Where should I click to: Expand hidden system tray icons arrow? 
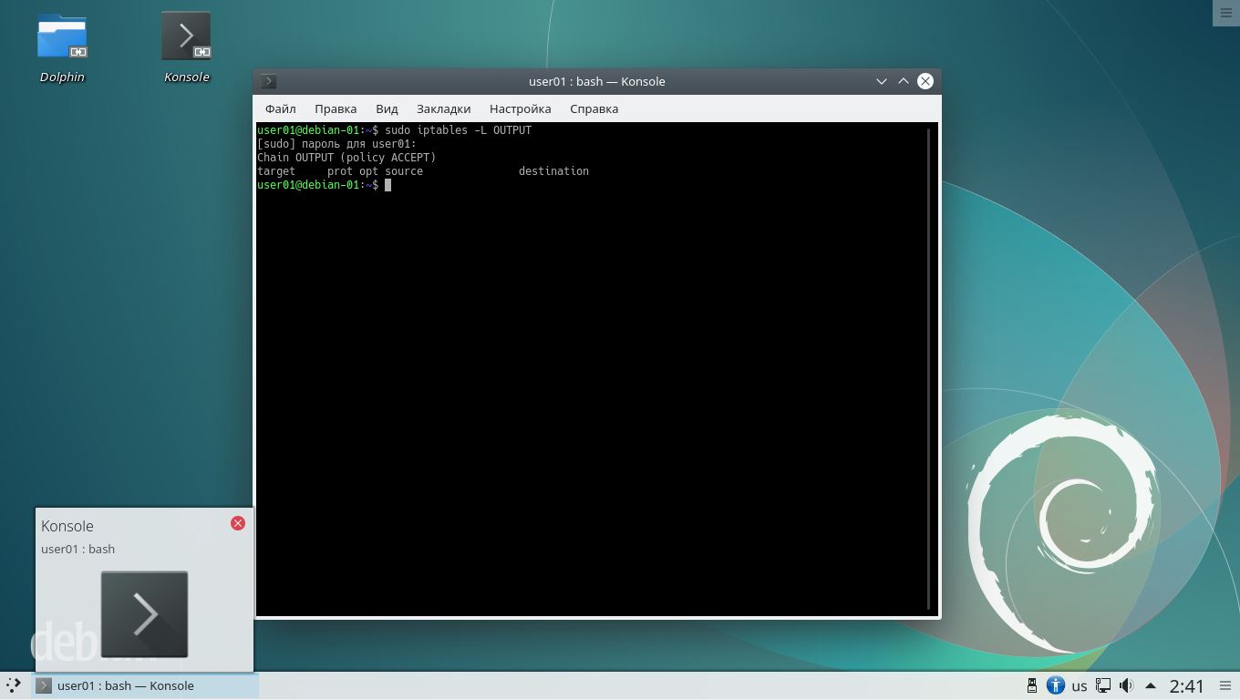pos(1151,685)
